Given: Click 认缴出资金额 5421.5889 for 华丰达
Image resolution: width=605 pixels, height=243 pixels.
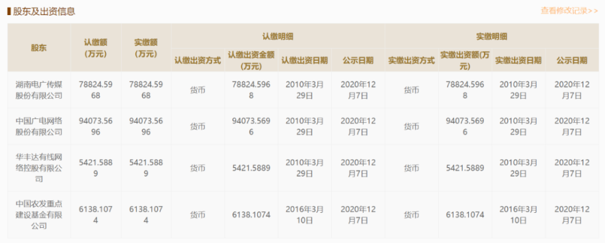Looking at the screenshot, I should [251, 168].
